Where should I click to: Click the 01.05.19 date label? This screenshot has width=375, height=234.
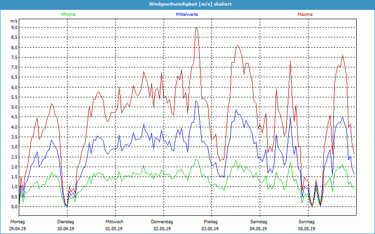click(x=114, y=229)
